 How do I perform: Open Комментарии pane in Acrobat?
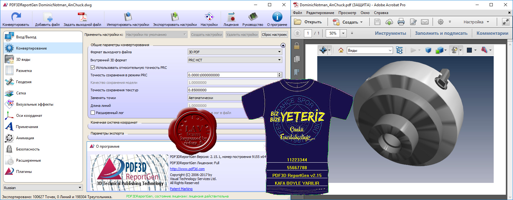492,33
